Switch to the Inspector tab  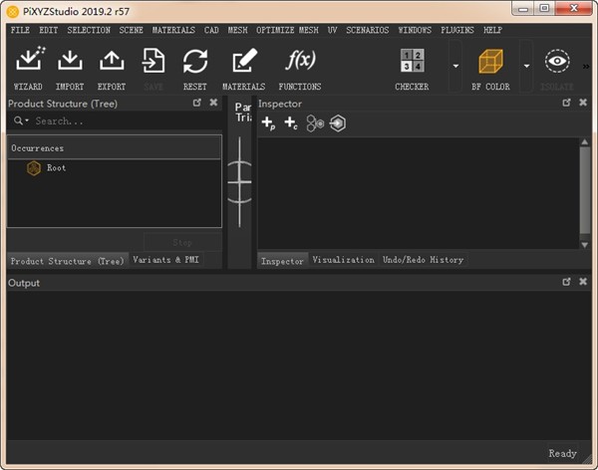click(x=282, y=261)
